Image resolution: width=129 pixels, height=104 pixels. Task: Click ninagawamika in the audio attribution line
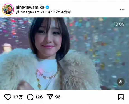coord(32,12)
